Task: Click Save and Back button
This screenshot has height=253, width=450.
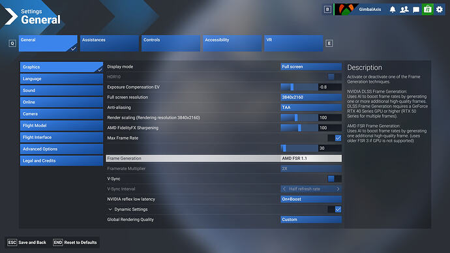Action: (27, 243)
